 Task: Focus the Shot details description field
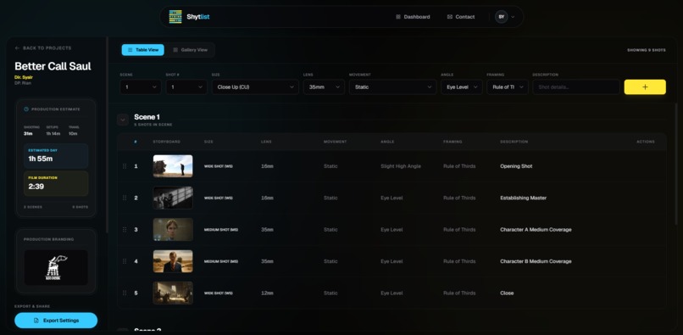pyautogui.click(x=576, y=87)
